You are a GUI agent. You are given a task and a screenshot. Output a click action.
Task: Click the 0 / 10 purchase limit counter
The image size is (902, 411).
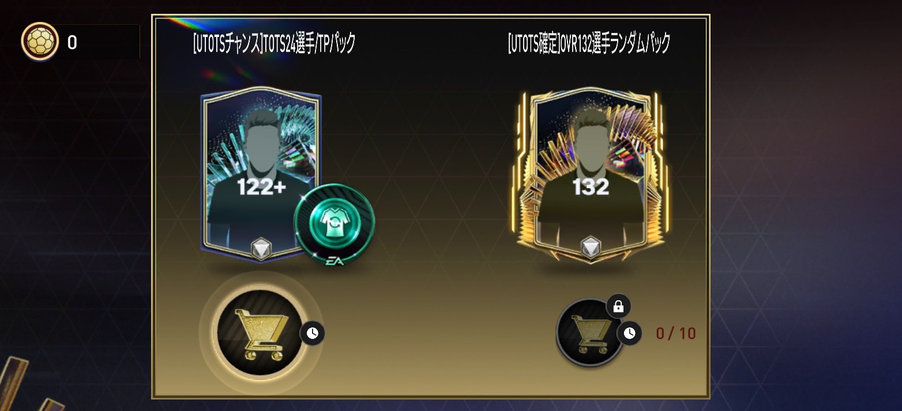(676, 333)
